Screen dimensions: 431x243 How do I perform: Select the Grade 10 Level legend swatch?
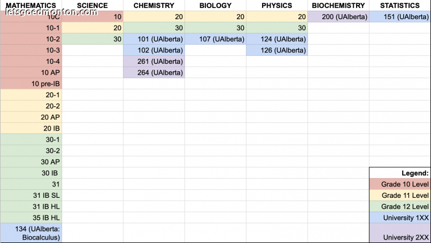pos(400,184)
